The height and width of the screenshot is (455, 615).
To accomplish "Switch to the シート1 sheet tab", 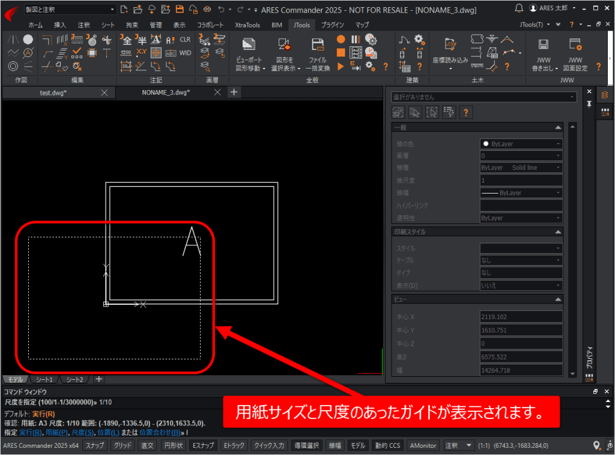I will 44,380.
